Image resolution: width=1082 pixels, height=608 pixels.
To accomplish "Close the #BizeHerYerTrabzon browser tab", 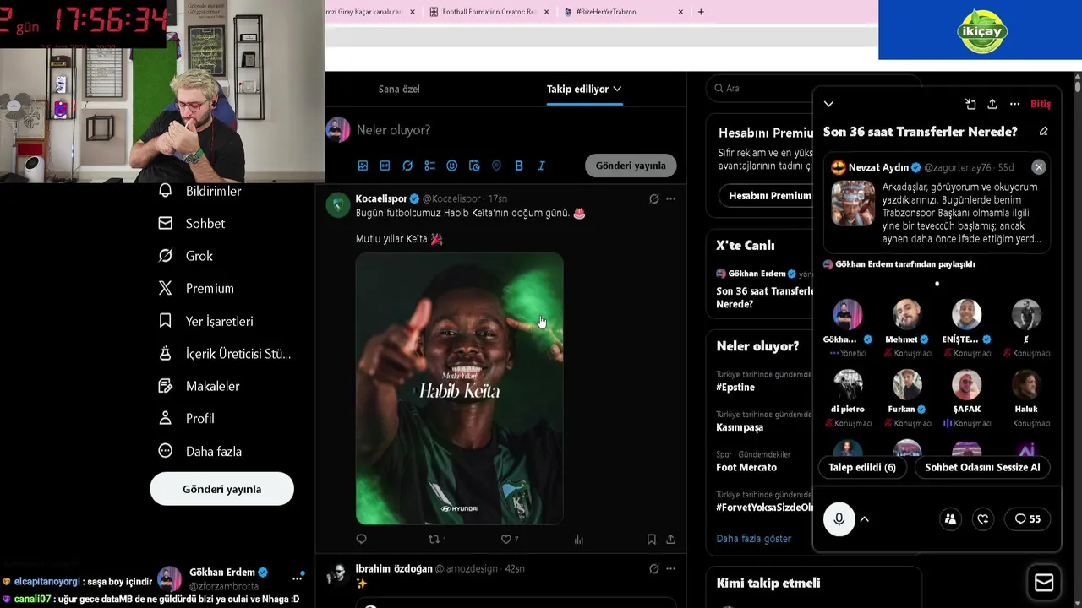I will [680, 12].
